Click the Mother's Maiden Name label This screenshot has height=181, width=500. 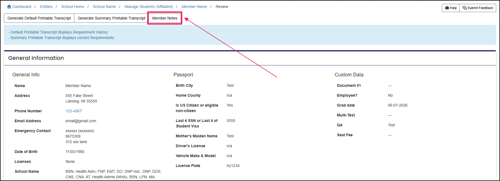(x=196, y=136)
